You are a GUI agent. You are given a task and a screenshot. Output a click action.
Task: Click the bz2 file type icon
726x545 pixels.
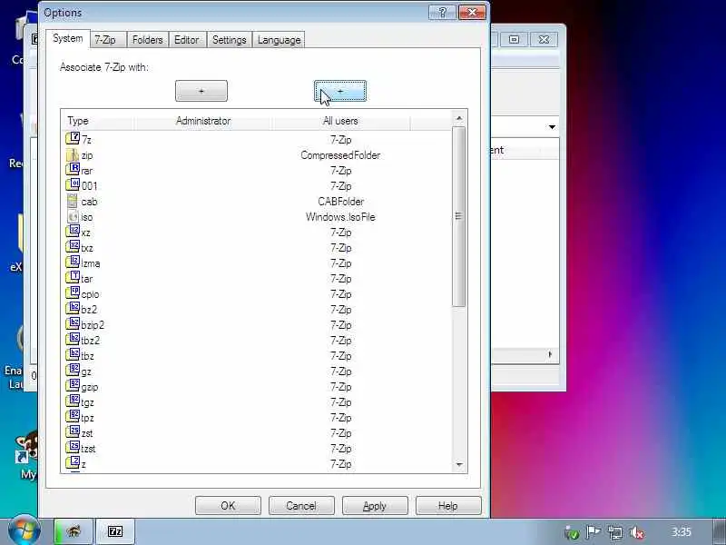(73, 309)
